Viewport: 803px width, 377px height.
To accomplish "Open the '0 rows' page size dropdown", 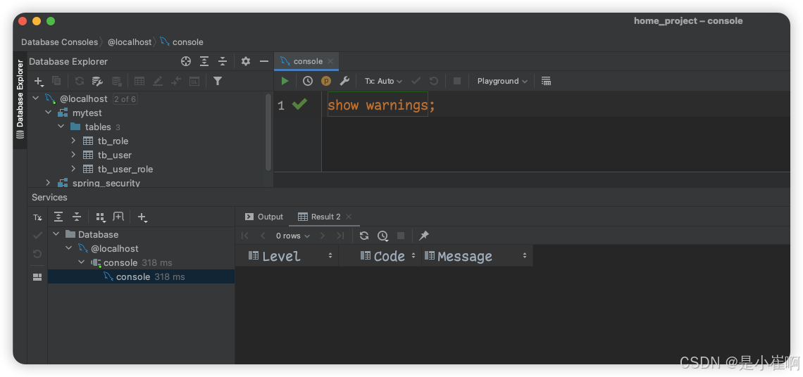I will (x=293, y=236).
